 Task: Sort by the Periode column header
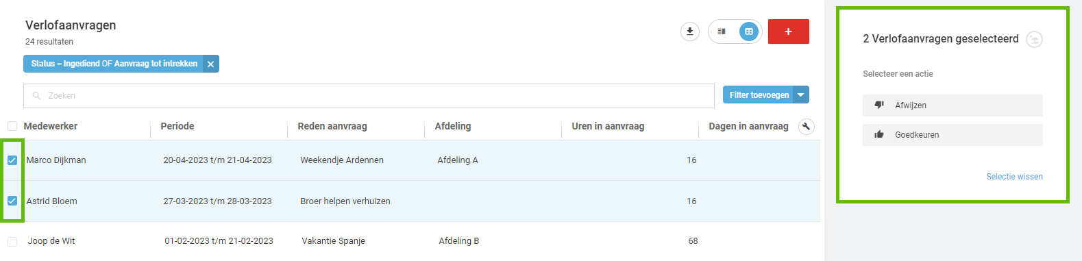(177, 126)
